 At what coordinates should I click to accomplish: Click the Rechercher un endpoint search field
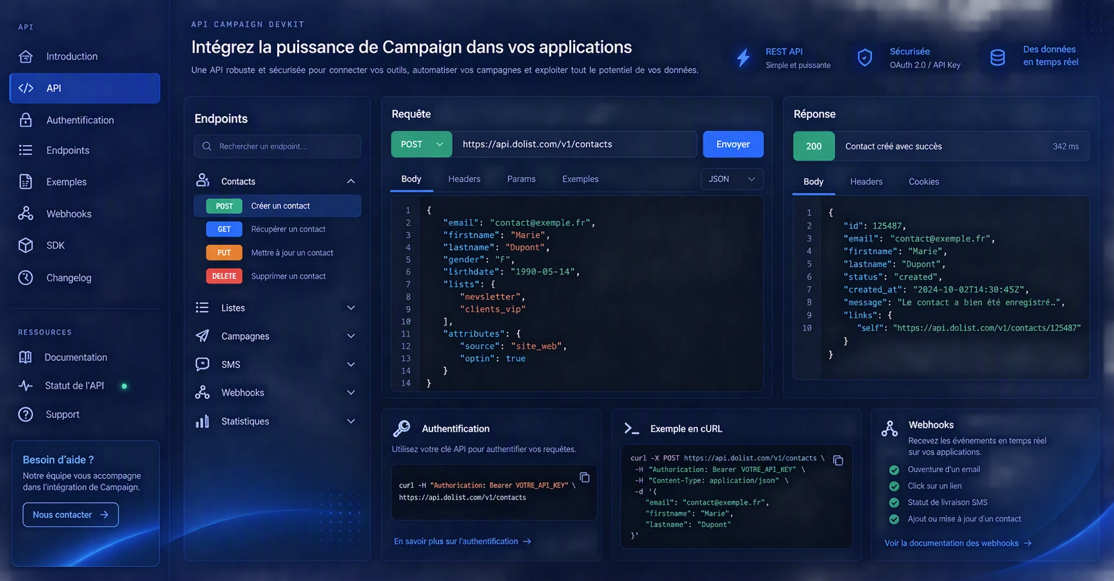(x=277, y=146)
